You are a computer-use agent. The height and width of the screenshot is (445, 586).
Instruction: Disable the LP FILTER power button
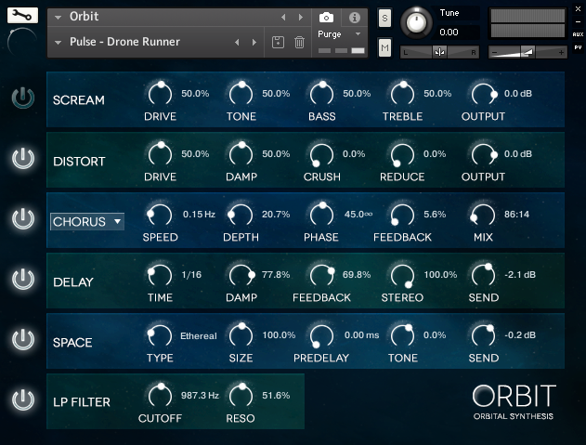[x=22, y=400]
